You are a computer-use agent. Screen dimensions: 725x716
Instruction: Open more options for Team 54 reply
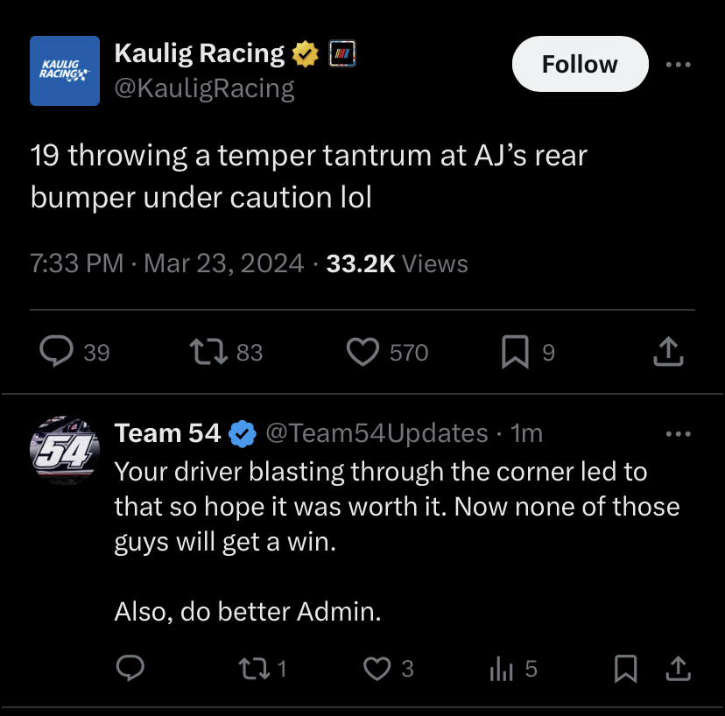[x=678, y=433]
